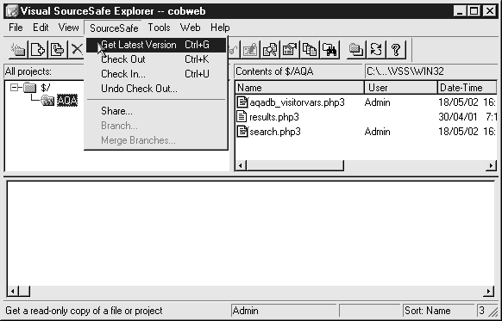Click the Admin user status bar field
The height and width of the screenshot is (321, 502).
click(284, 311)
